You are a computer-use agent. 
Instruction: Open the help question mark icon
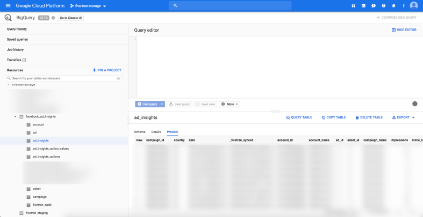click(383, 6)
